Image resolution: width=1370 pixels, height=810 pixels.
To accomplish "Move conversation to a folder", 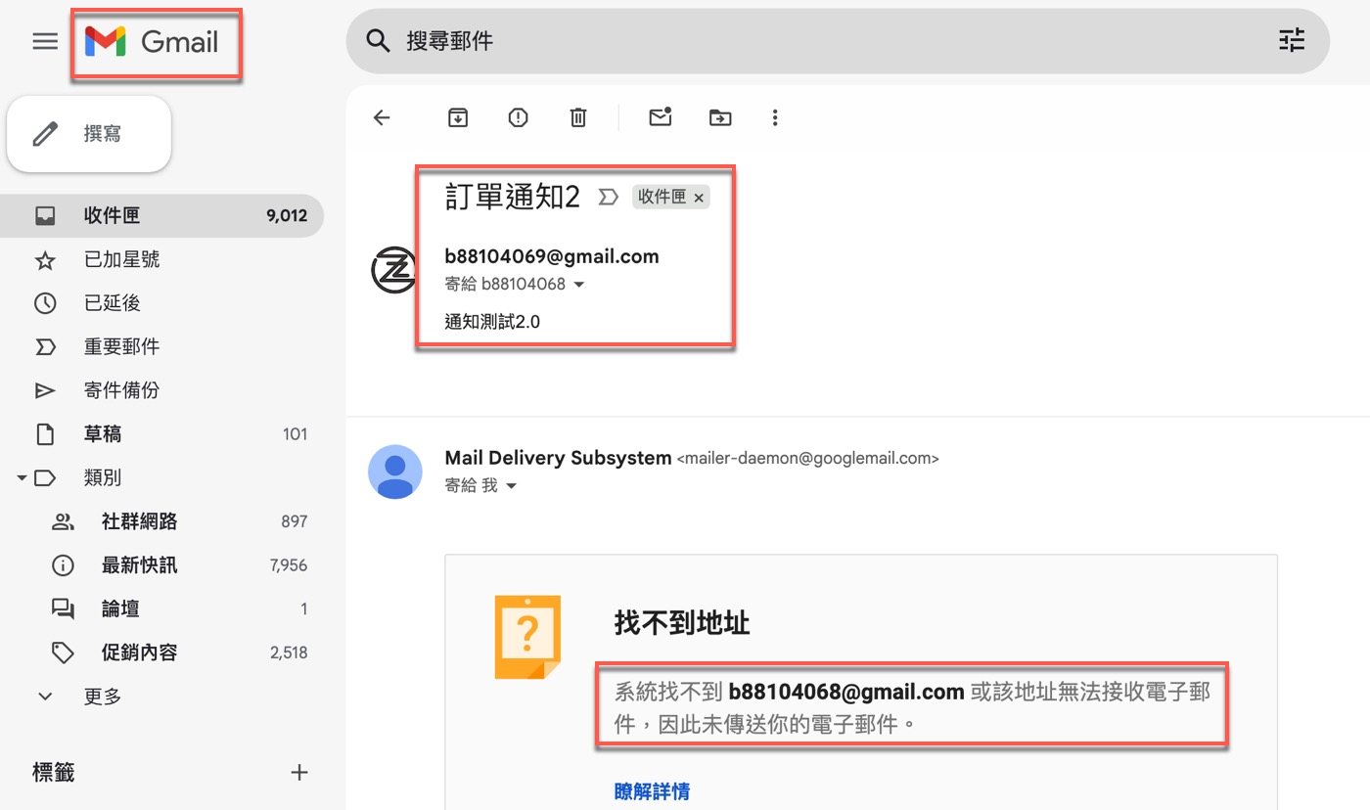I will coord(720,117).
